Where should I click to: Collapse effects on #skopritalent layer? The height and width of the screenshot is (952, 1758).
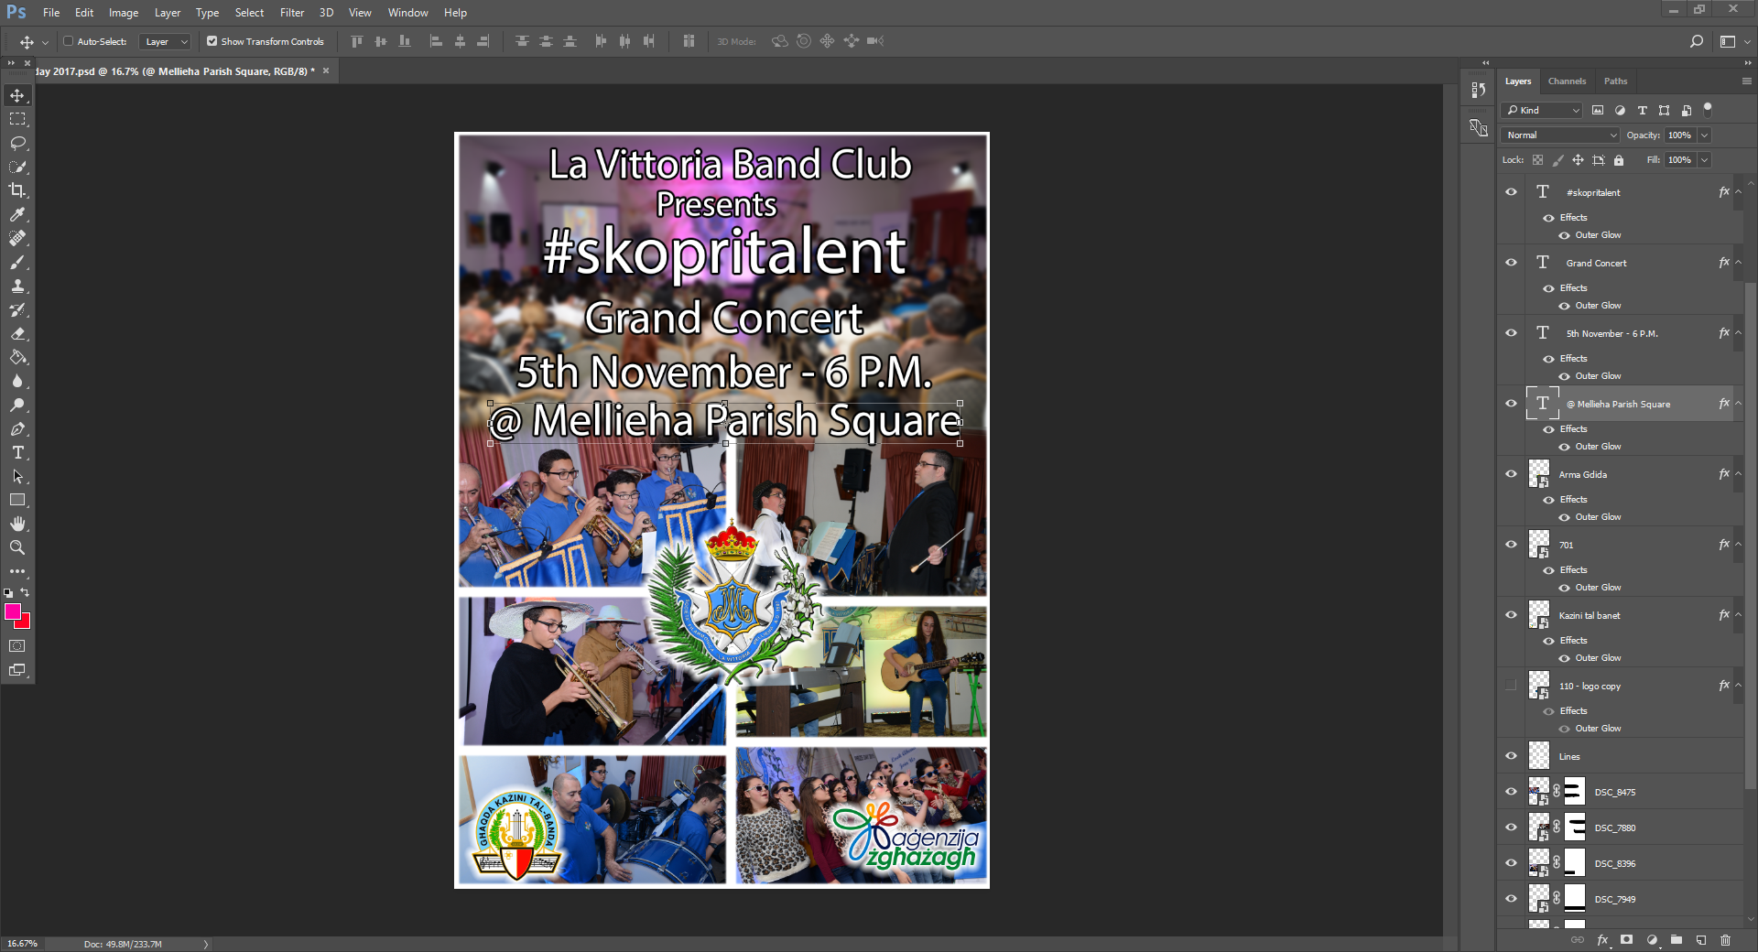click(1738, 192)
